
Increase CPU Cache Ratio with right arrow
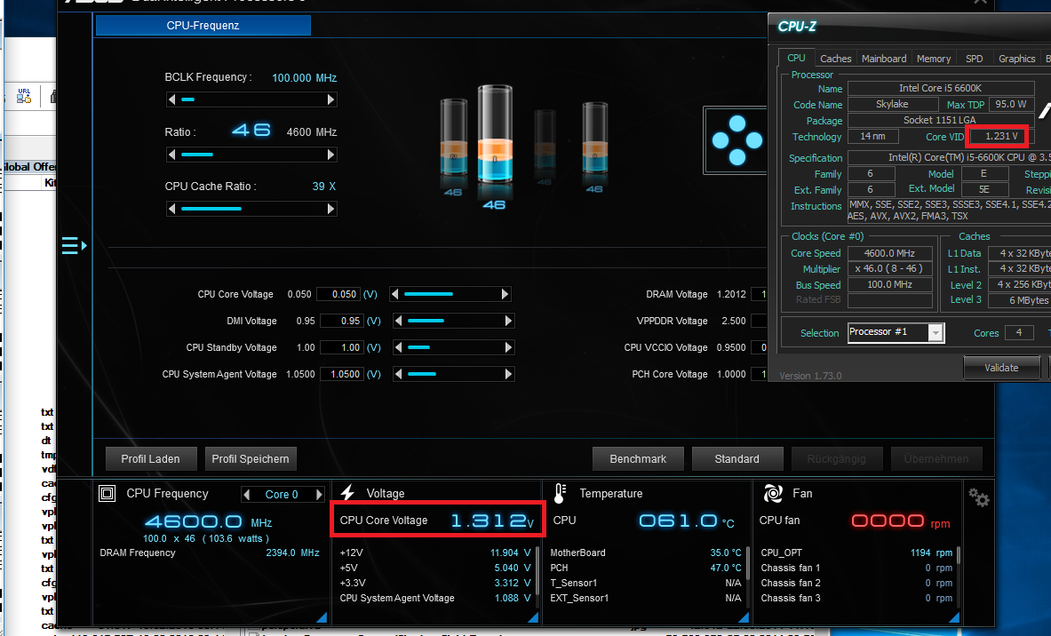(x=330, y=209)
